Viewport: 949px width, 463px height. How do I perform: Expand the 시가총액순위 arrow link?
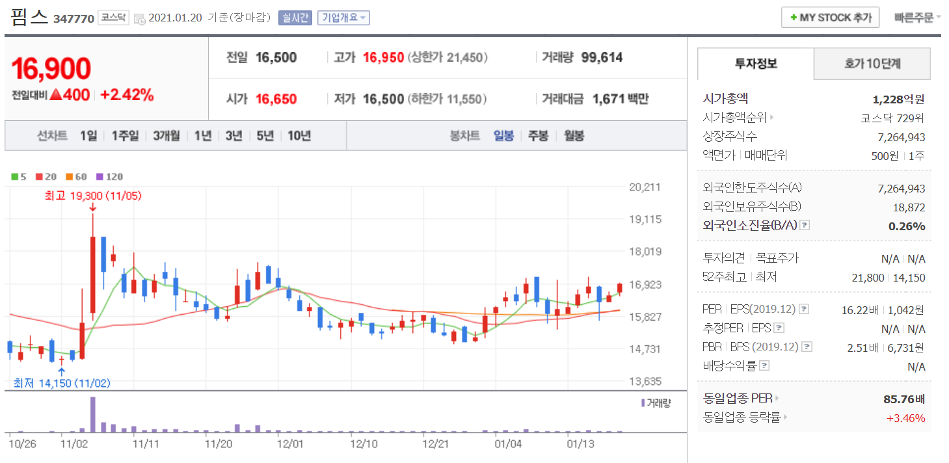(772, 118)
